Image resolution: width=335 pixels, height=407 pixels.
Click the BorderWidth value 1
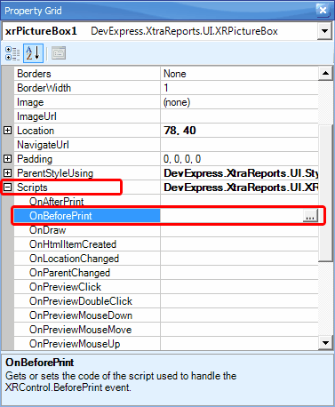pyautogui.click(x=166, y=88)
